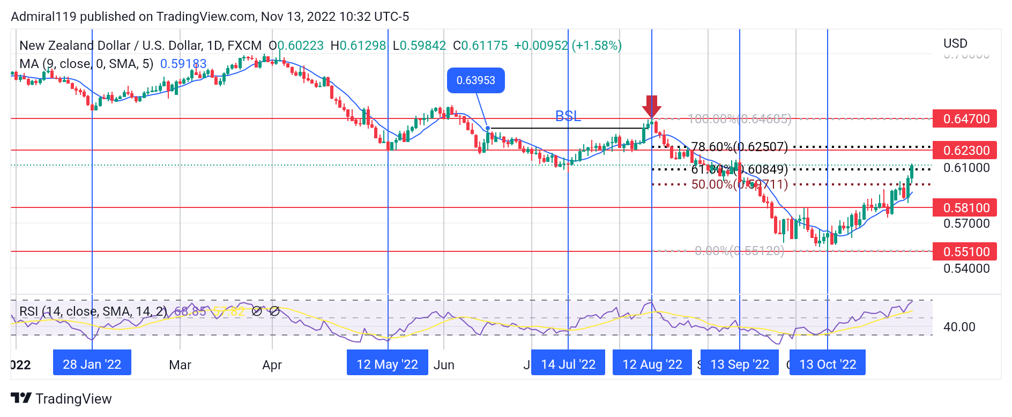Click the 0.61000 price axis value
Screen dimensions: 1012x417
pos(966,168)
